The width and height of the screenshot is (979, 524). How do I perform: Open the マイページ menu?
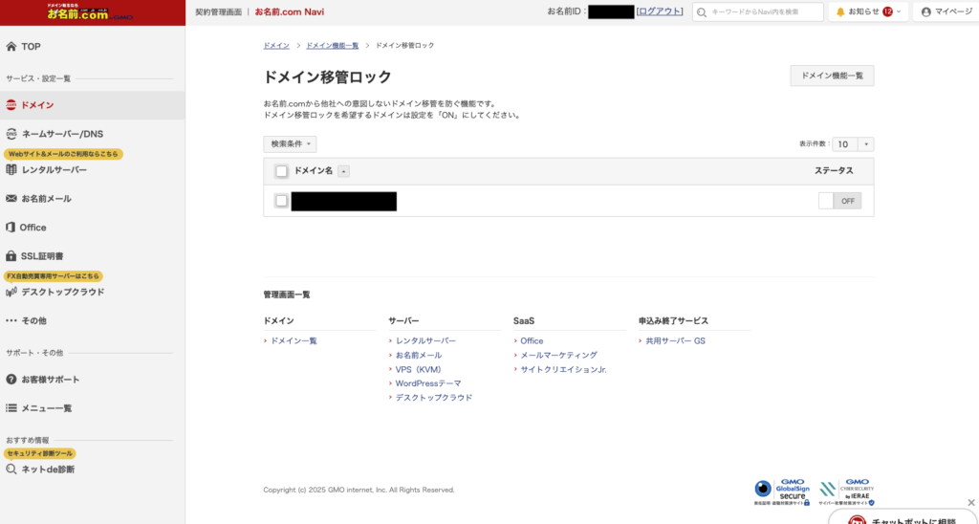946,11
